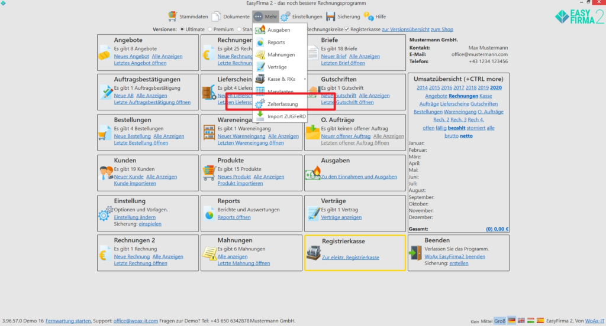Click the Neue AB link
Viewport: 606px width, 326px height.
tap(124, 96)
